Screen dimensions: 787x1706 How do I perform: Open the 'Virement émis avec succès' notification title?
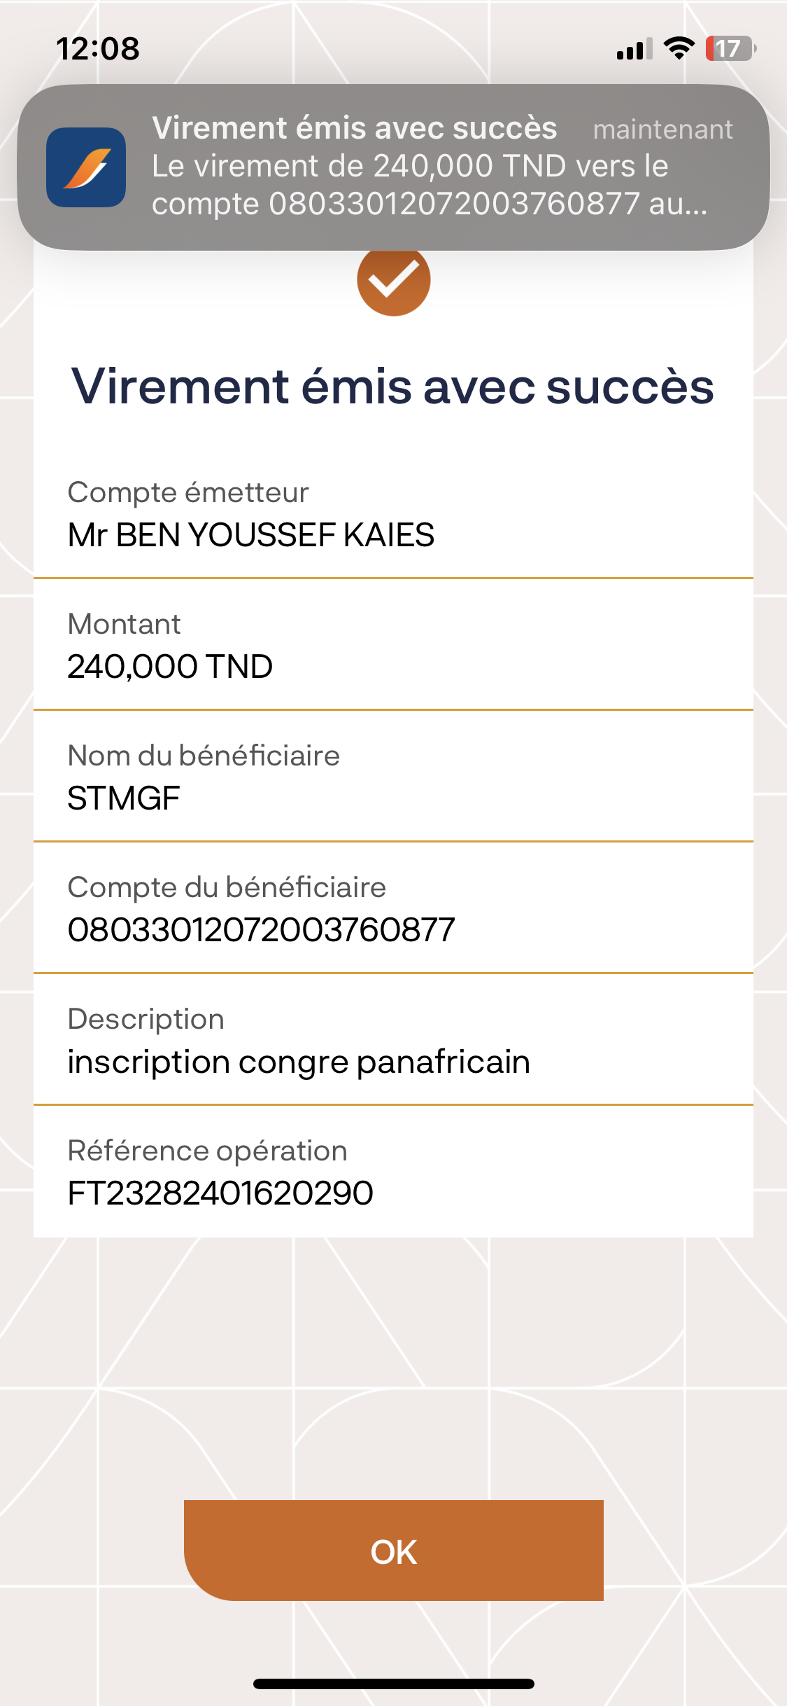pyautogui.click(x=354, y=128)
